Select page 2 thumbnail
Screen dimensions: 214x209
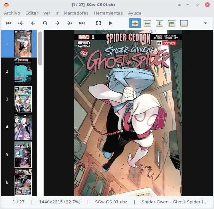pyautogui.click(x=23, y=71)
